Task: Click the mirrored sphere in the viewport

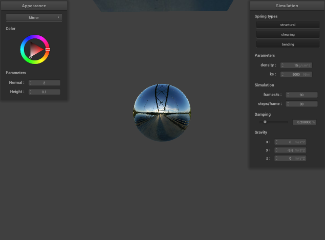Action: click(162, 113)
